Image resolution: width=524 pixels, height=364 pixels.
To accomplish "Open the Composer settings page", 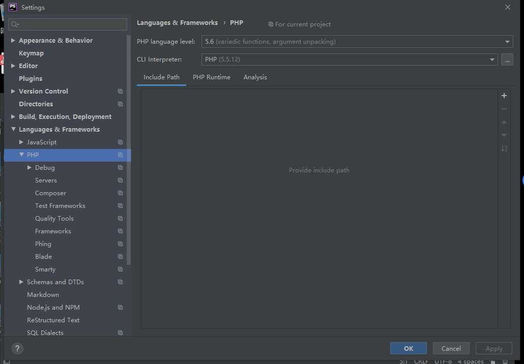I will pyautogui.click(x=50, y=193).
